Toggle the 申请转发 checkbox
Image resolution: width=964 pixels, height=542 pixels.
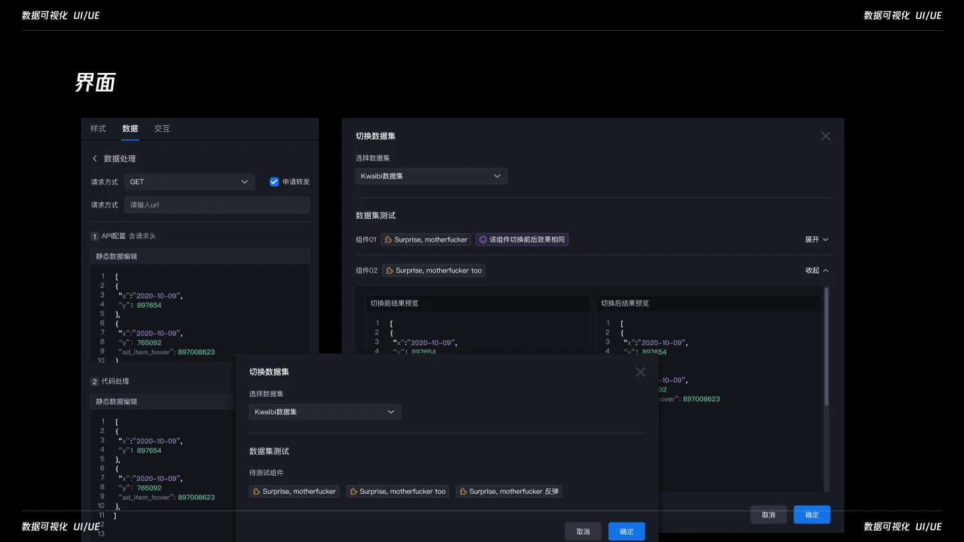point(274,182)
